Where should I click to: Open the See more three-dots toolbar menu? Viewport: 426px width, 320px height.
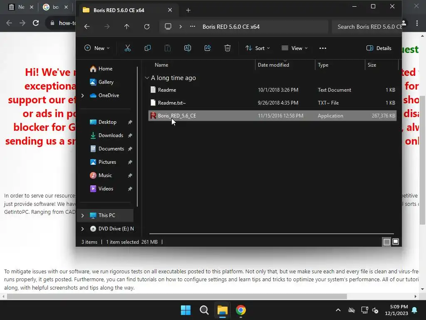(323, 48)
